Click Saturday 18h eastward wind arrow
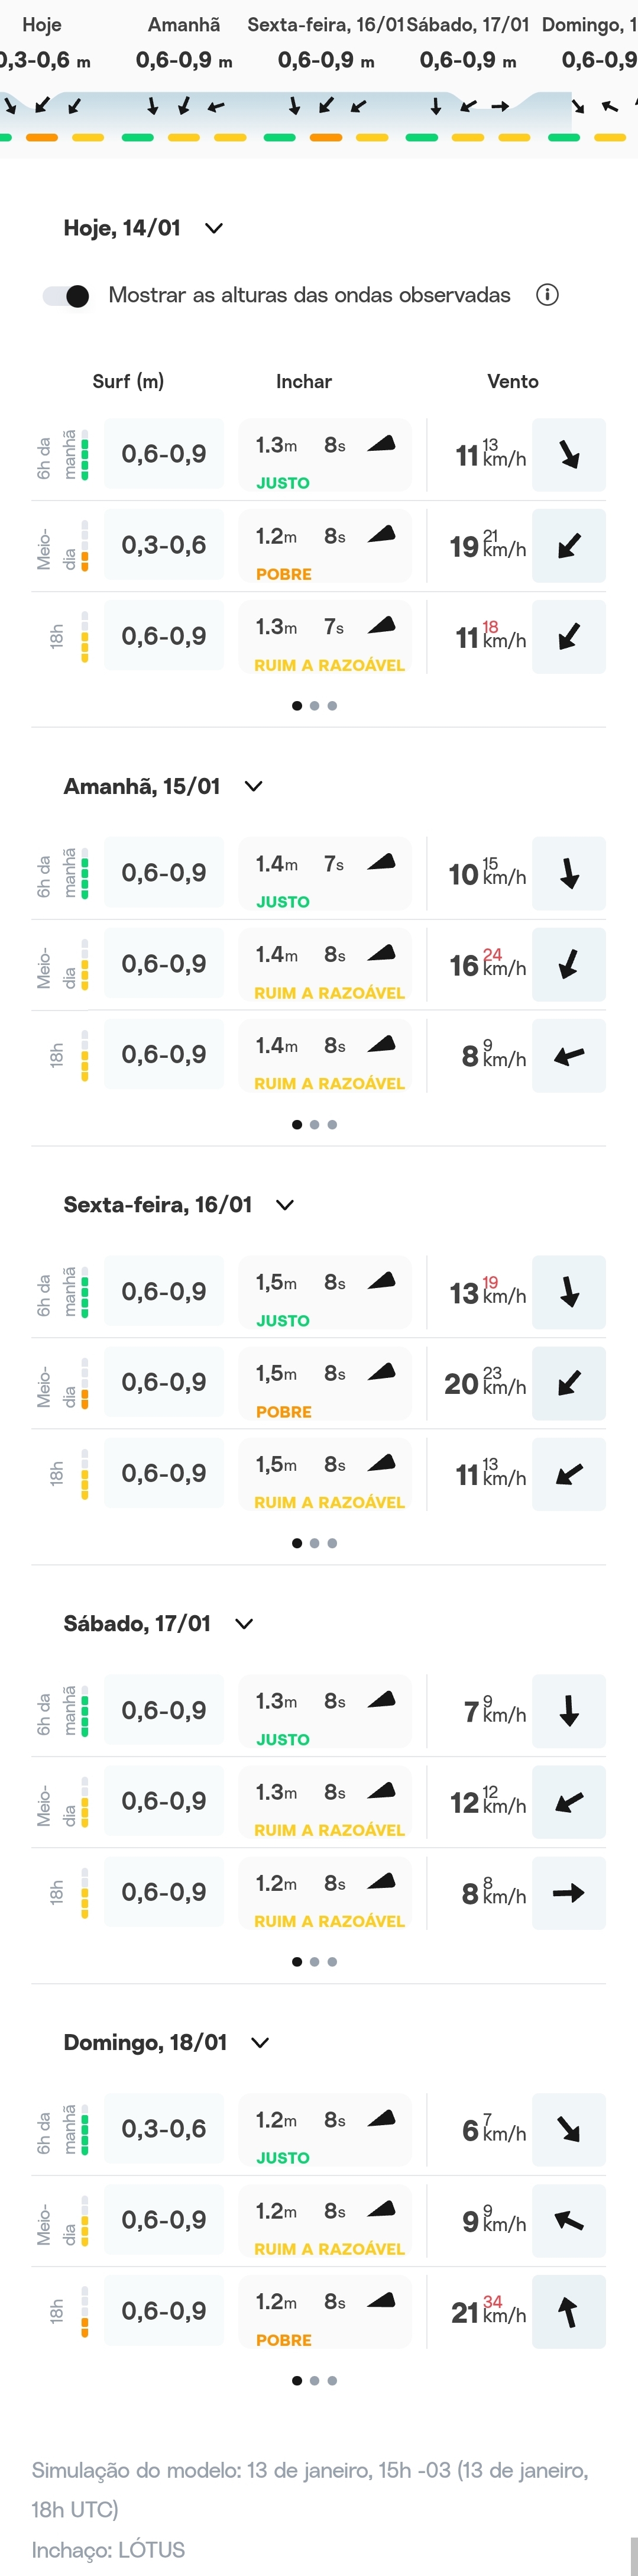Viewport: 638px width, 2576px height. (568, 1892)
